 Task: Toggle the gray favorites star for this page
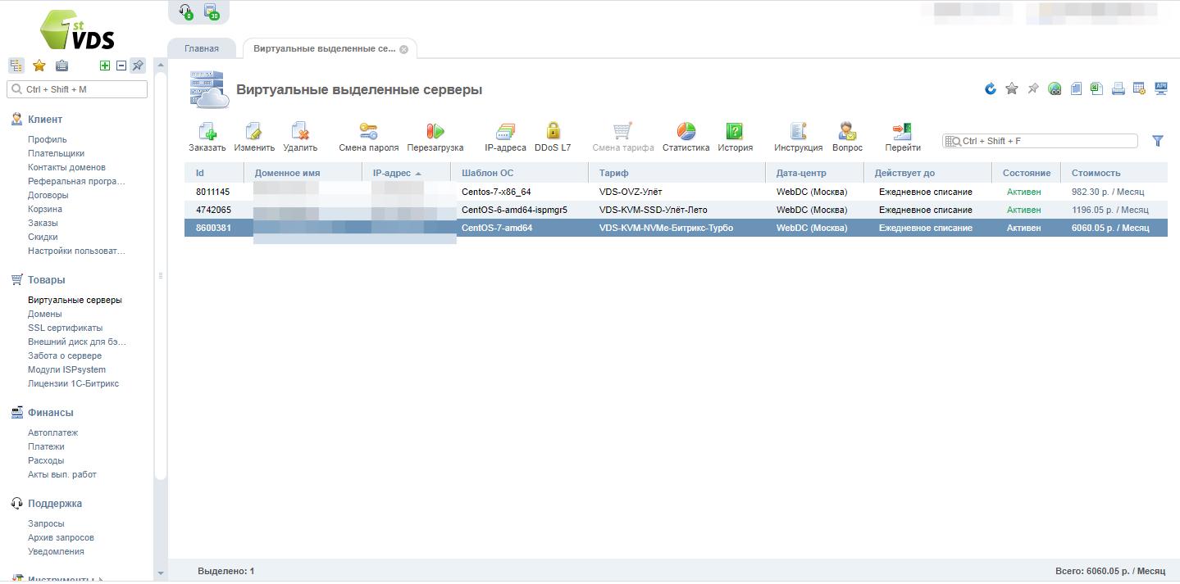(1012, 88)
